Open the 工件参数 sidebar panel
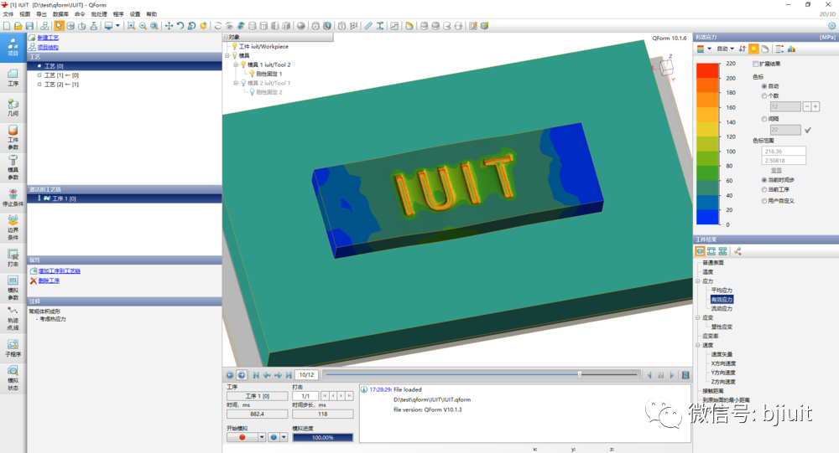 (x=13, y=137)
